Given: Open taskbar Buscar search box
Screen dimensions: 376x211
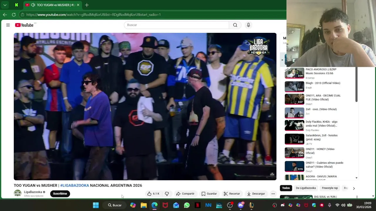Looking at the screenshot, I should (115, 205).
